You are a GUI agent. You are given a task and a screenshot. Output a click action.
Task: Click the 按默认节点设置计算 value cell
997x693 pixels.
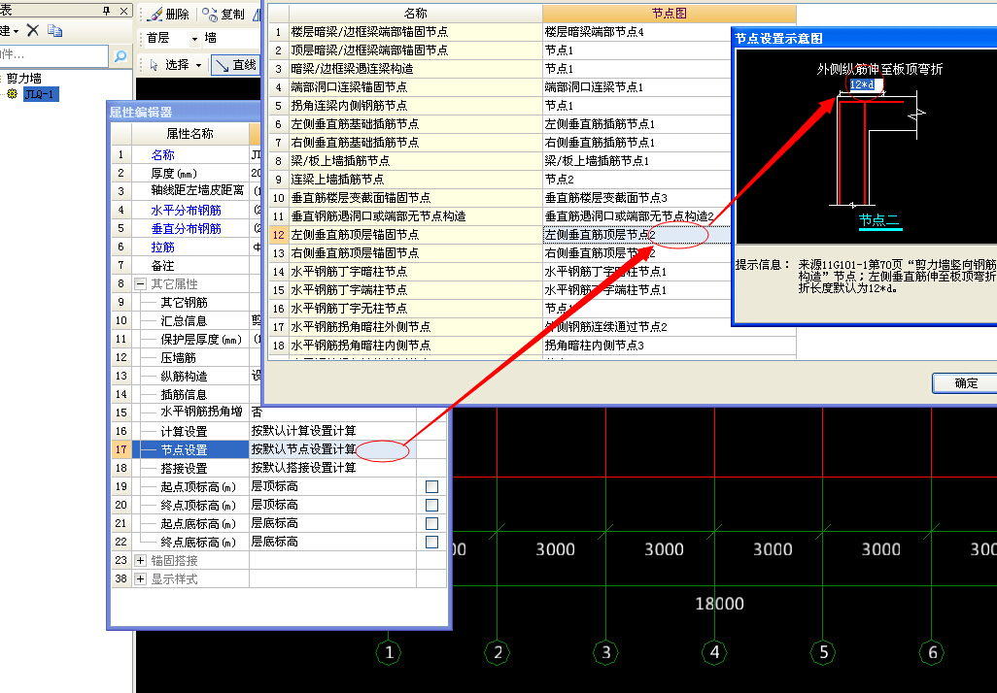coord(332,449)
